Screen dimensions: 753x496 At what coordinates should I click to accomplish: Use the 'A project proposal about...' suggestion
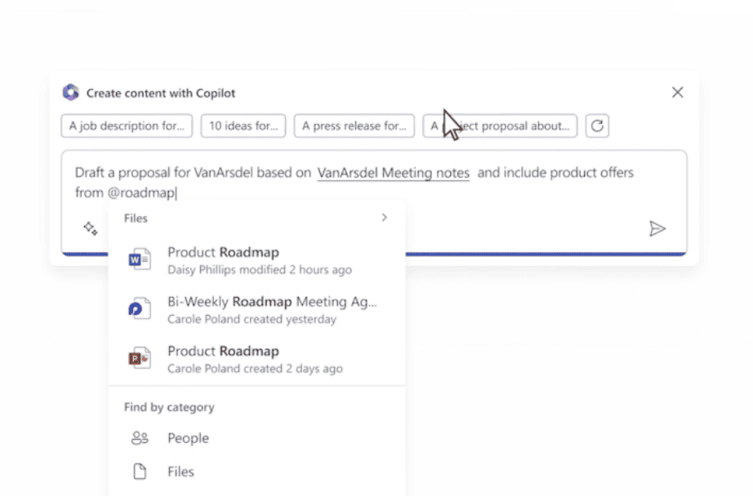click(x=501, y=126)
